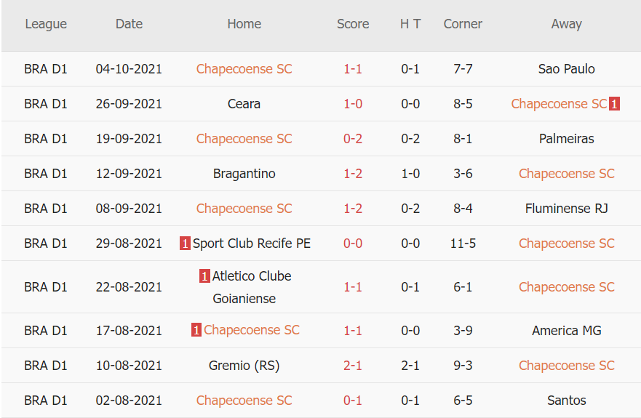Open the Fluminense RJ team link
This screenshot has height=418, width=641.
[x=566, y=209]
